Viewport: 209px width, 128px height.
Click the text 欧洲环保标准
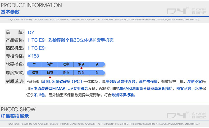coord(123,95)
